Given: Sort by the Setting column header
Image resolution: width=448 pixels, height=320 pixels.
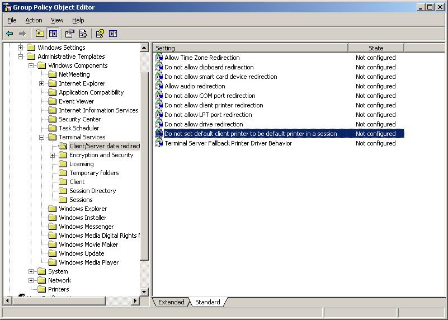Looking at the screenshot, I should click(x=251, y=48).
